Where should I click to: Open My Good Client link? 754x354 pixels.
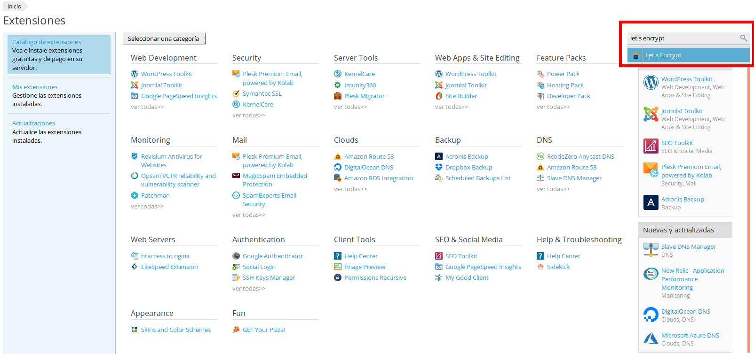click(467, 277)
